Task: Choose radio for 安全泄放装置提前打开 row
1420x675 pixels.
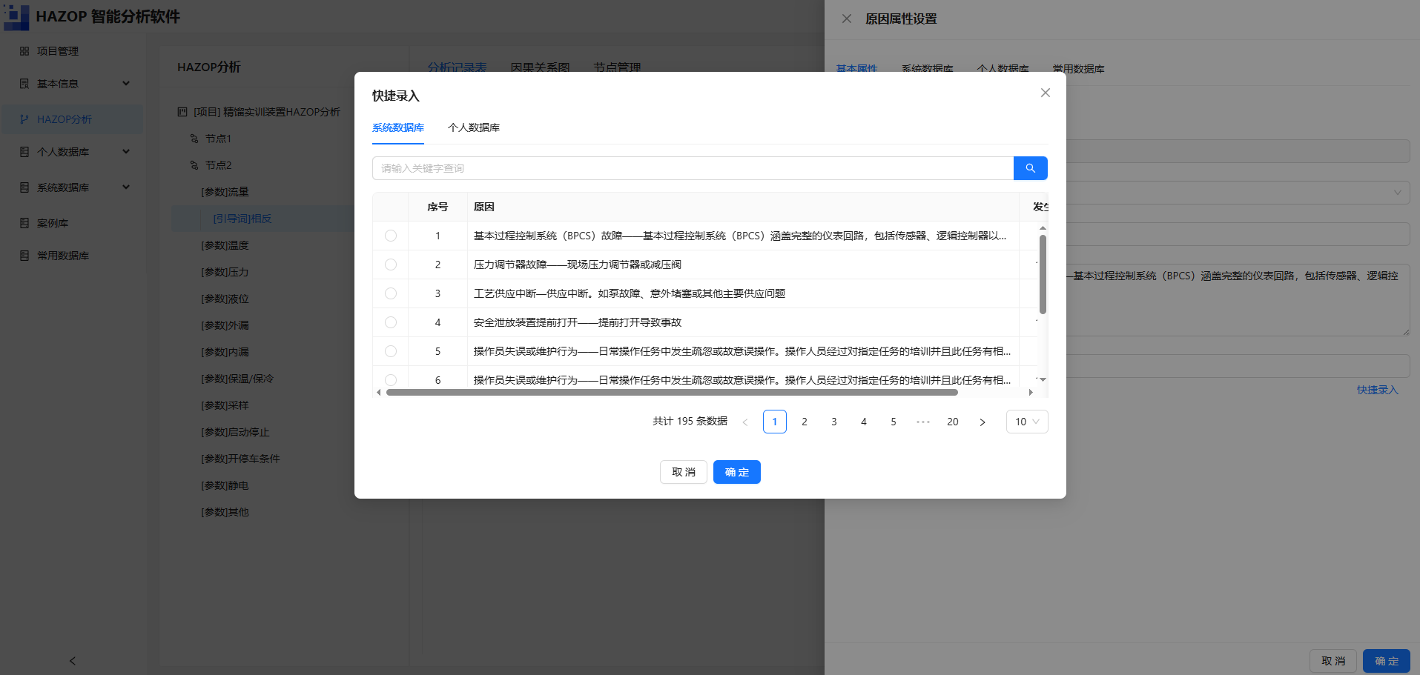Action: [x=391, y=322]
